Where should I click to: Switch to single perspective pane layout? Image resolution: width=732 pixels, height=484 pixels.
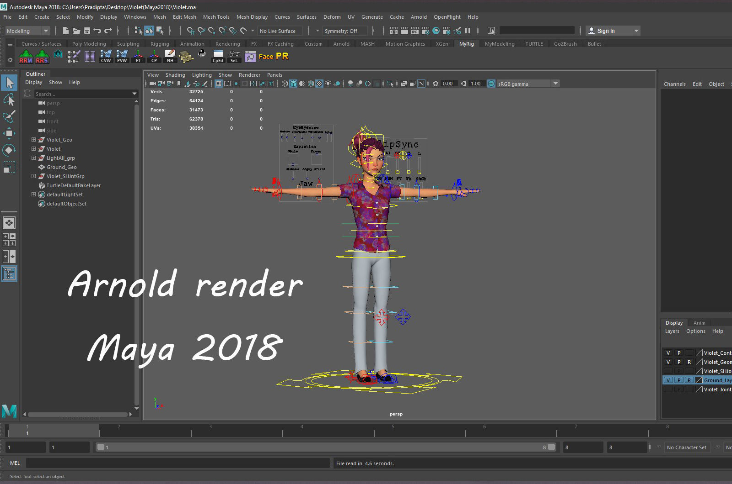pyautogui.click(x=9, y=223)
